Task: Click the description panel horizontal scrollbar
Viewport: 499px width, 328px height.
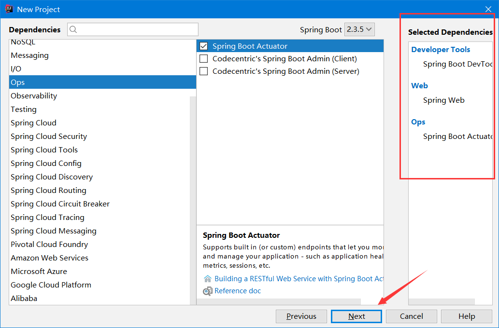Action: click(x=279, y=301)
